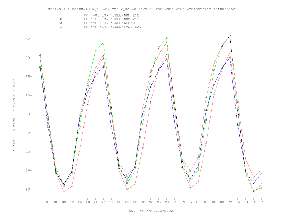The height and width of the screenshot is (220, 285).
Task: Click x-axis tick label 63
Action: (x=206, y=202)
